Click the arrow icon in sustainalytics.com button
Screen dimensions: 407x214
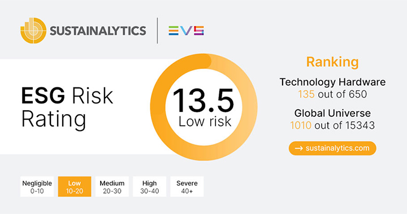click(x=299, y=149)
